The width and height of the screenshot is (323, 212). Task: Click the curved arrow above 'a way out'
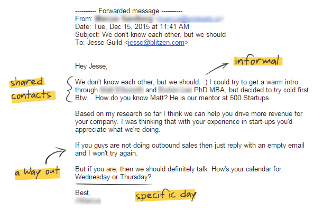(x=56, y=155)
